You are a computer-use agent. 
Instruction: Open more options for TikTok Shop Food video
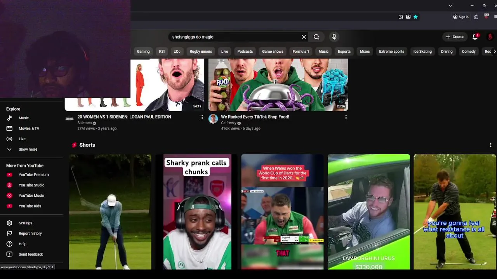click(x=346, y=117)
